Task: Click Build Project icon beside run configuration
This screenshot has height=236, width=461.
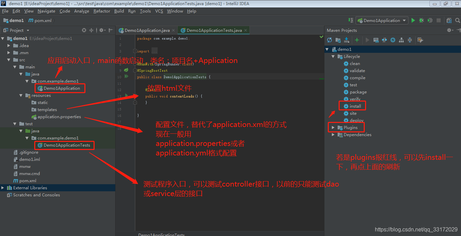Action: pos(351,20)
